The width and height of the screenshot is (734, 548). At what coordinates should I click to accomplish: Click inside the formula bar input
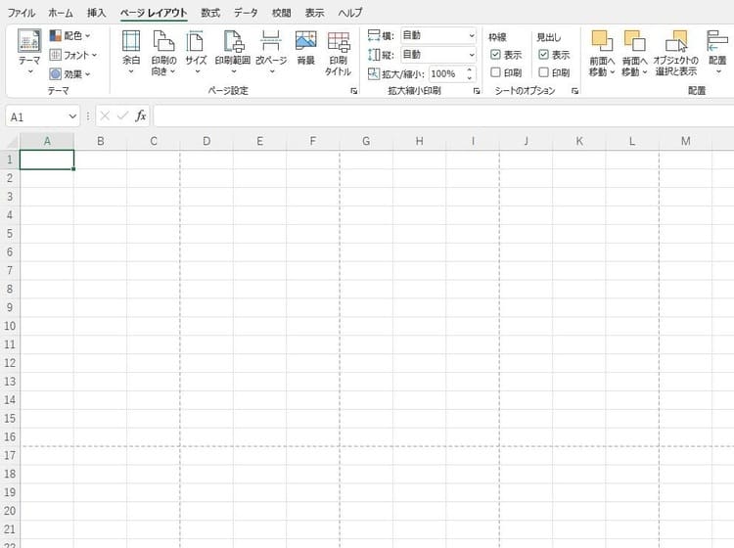coord(443,116)
